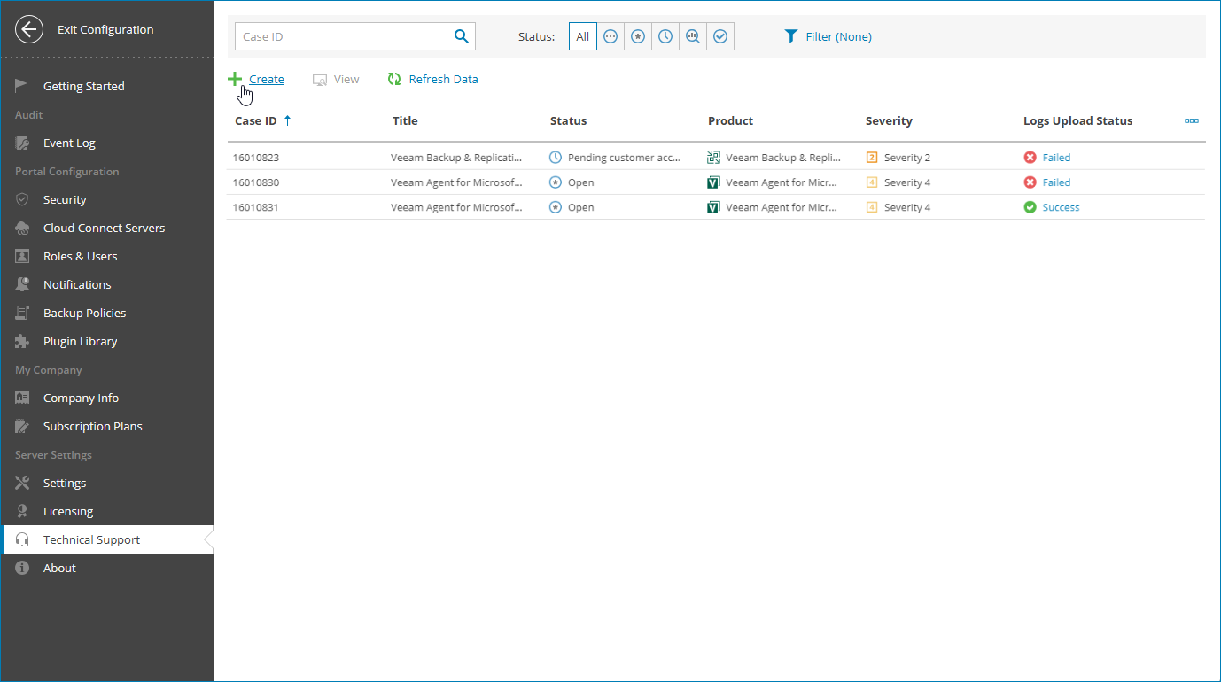This screenshot has height=682, width=1221.
Task: Select case ID 16010831
Action: [x=256, y=206]
